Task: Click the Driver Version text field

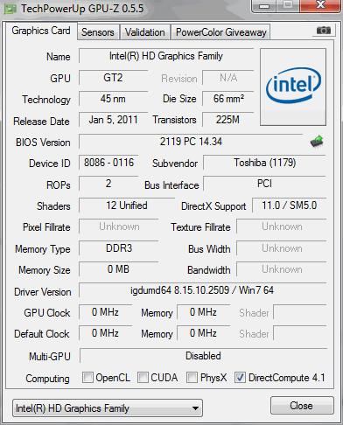Action: [202, 290]
